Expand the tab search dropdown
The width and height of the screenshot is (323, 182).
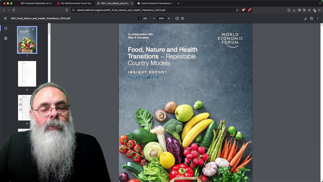click(x=320, y=3)
